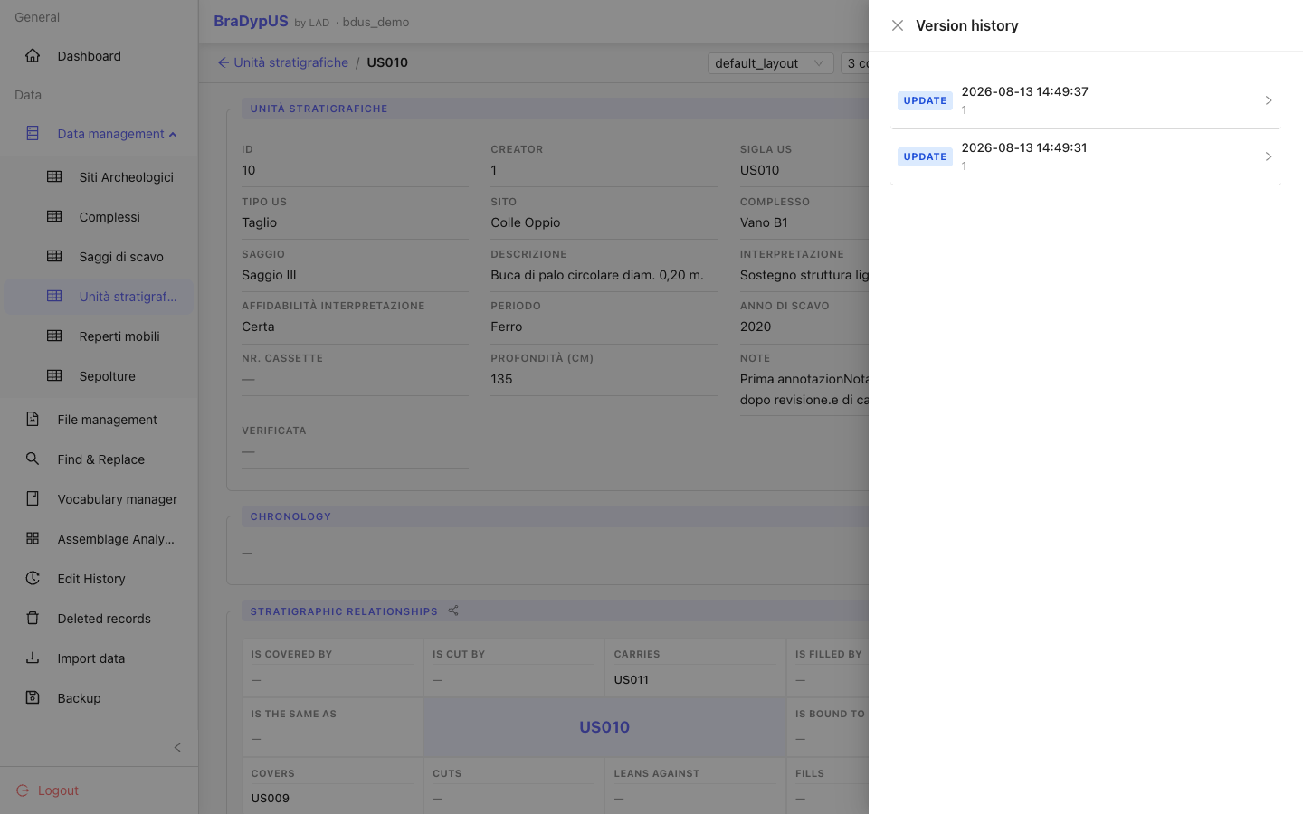1303x814 pixels.
Task: Open File management in the sidebar
Action: coord(100,420)
